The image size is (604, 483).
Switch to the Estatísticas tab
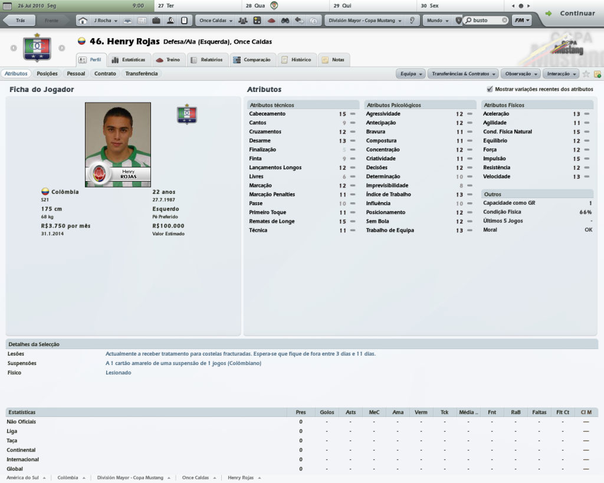point(129,60)
